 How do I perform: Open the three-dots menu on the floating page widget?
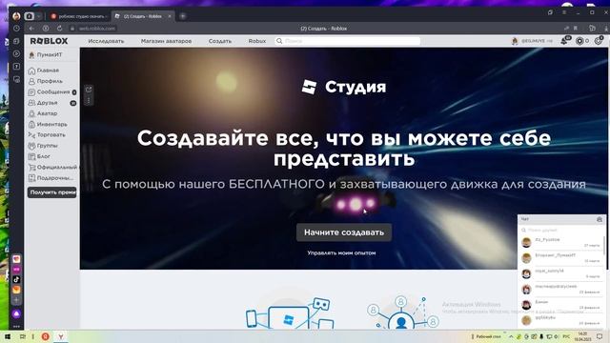click(x=89, y=100)
